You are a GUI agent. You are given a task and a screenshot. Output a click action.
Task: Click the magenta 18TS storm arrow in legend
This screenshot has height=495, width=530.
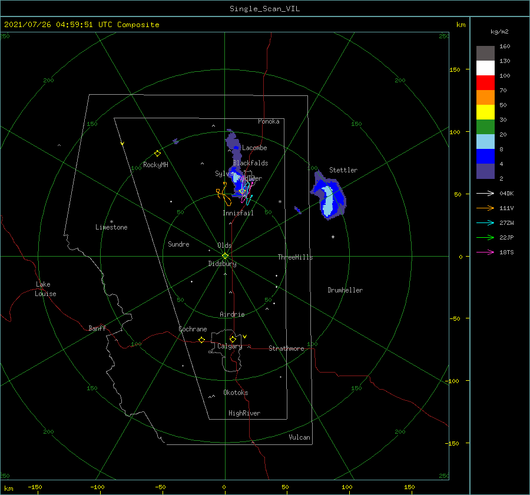(485, 252)
